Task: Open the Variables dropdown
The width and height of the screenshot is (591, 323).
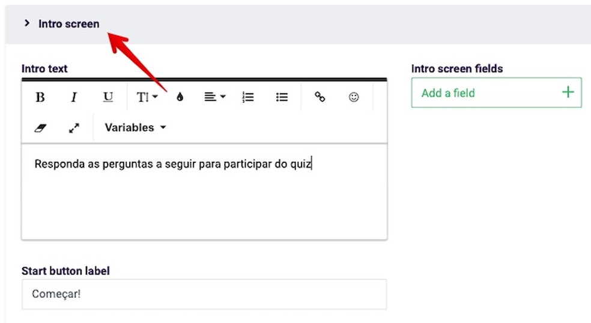Action: 135,128
